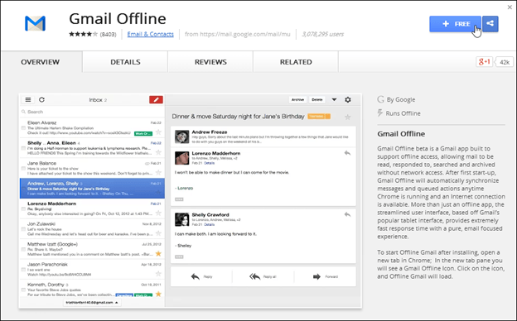Open the Email & Contacts category link

click(x=150, y=34)
